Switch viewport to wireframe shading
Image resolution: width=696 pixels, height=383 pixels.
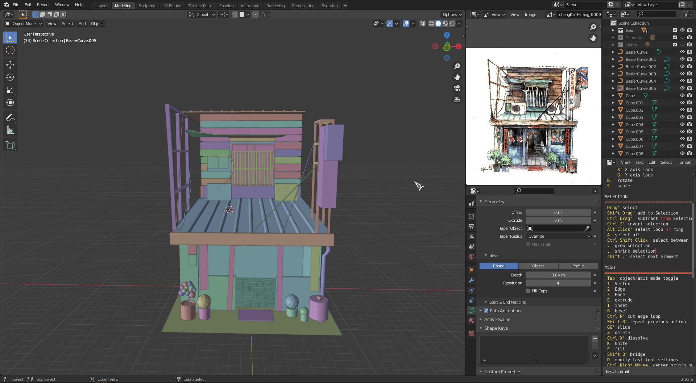click(x=431, y=23)
